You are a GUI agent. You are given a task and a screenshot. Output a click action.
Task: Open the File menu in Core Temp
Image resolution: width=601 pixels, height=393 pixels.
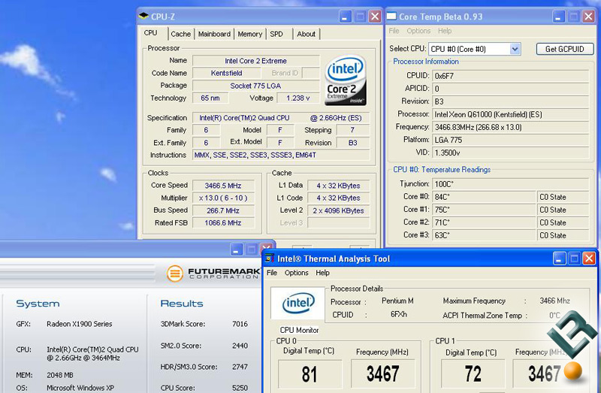pyautogui.click(x=394, y=31)
